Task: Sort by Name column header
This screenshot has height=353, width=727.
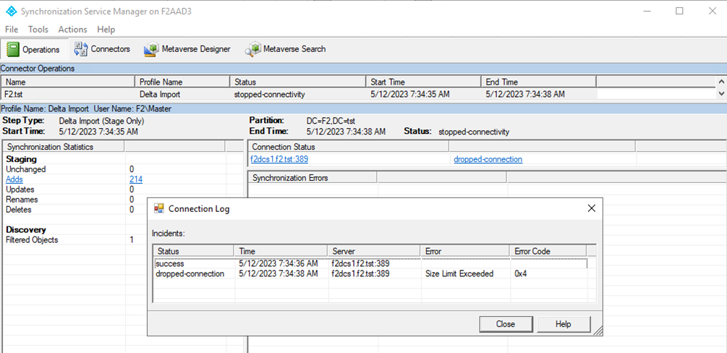Action: (68, 82)
